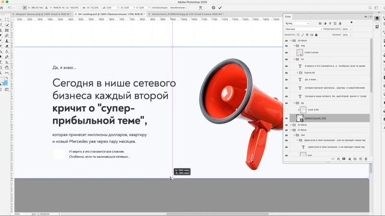The width and height of the screenshot is (385, 216).
Task: Hide the Прямоугольник 1700 layer
Action: (x=286, y=118)
